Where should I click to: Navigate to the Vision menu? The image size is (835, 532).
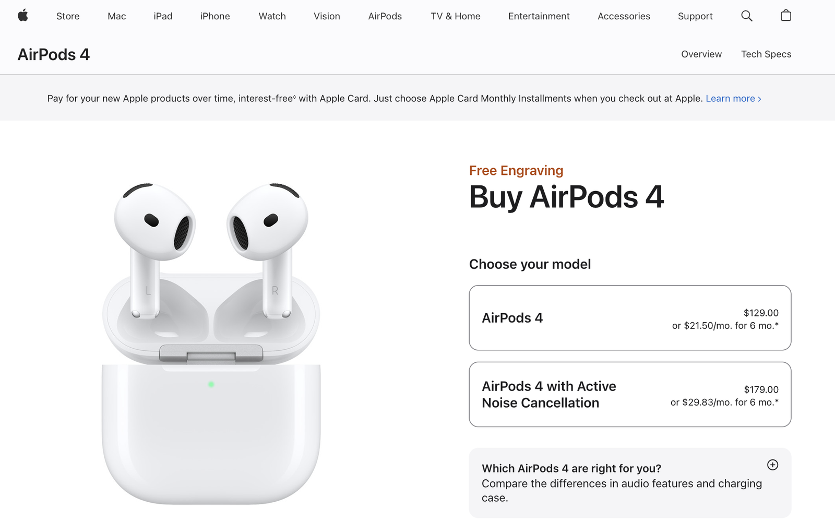(327, 16)
